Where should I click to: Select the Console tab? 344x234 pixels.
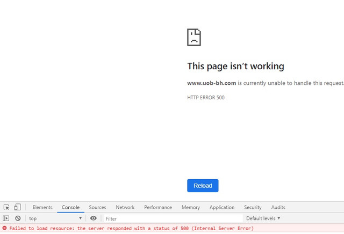coord(70,207)
